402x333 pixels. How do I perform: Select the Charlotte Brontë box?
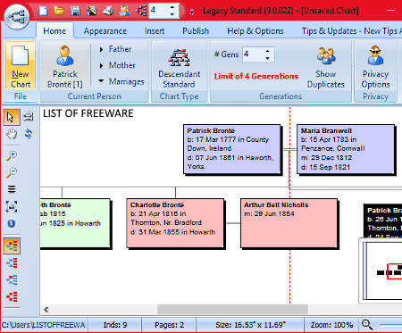(x=175, y=223)
